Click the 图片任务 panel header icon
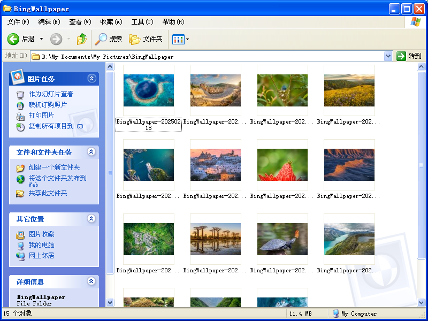The image size is (428, 321). tap(17, 77)
